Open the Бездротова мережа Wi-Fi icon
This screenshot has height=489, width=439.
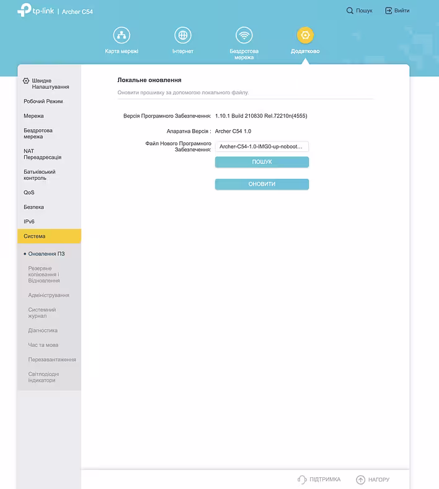click(x=244, y=35)
